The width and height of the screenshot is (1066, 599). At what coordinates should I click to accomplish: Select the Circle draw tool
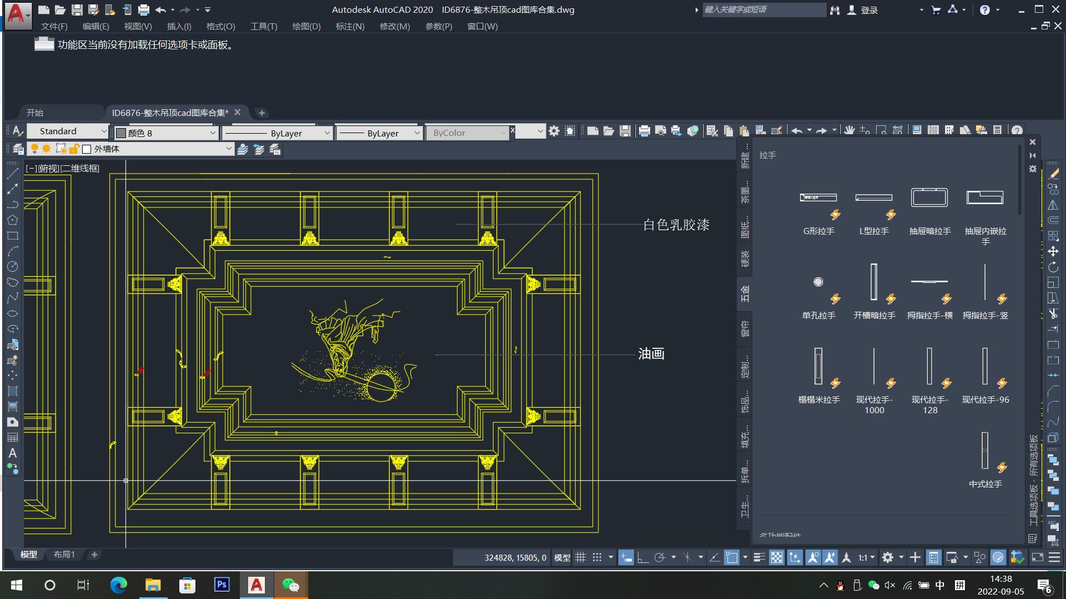12,267
